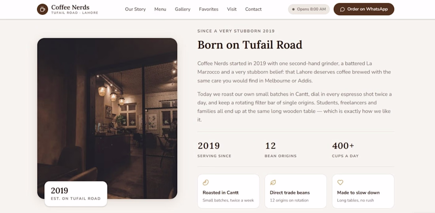The height and width of the screenshot is (213, 435).
Task: Click the 2019 Est. on Tufail Road badge
Action: 76,194
